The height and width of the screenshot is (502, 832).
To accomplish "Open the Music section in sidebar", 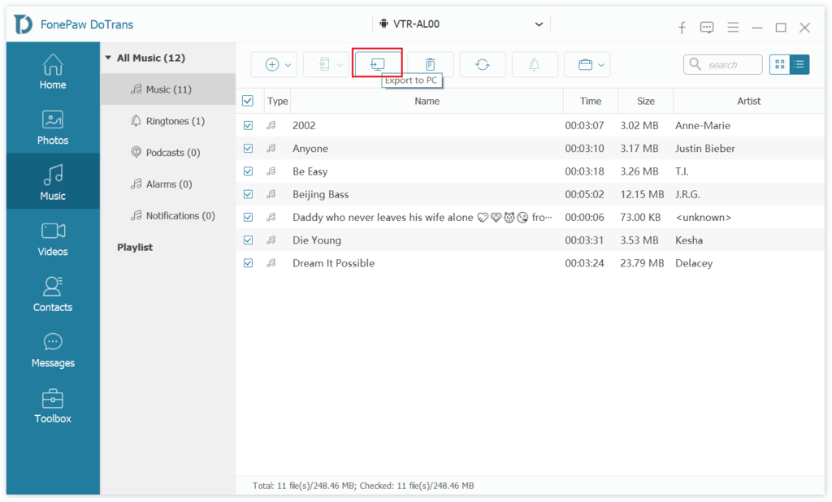I will point(53,182).
